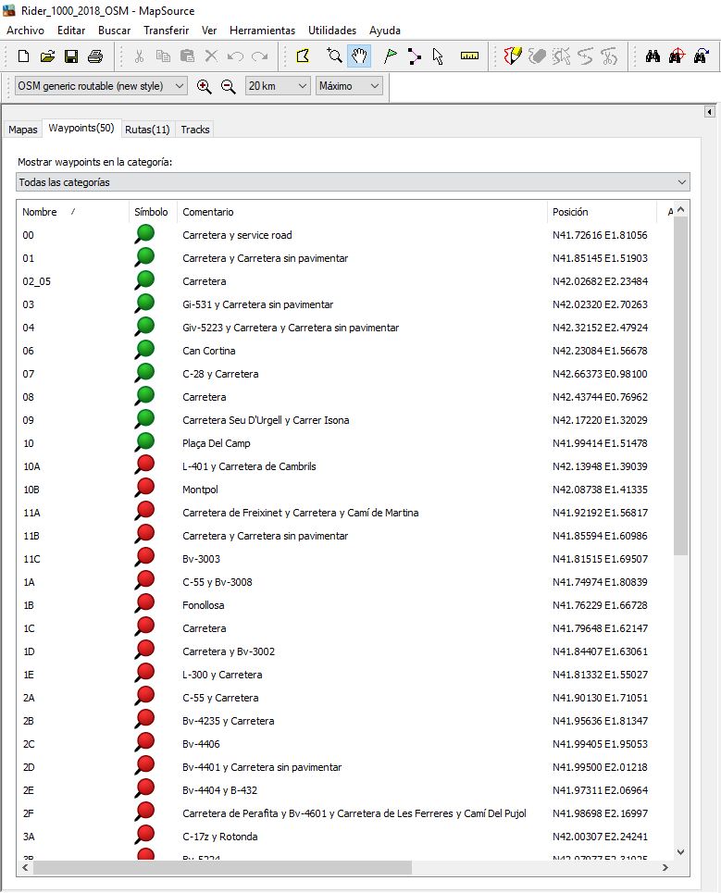The image size is (721, 893).
Task: Select the Route tool
Action: 414,56
